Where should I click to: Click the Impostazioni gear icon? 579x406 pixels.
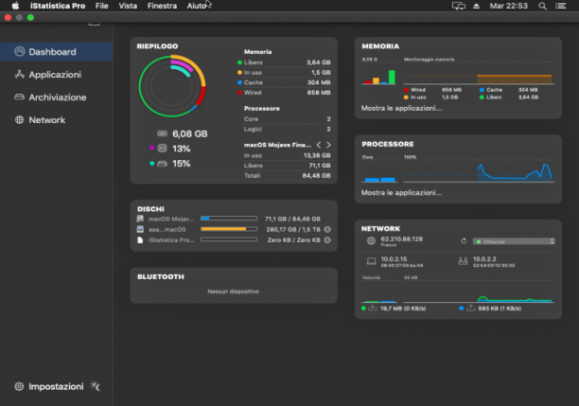point(19,386)
